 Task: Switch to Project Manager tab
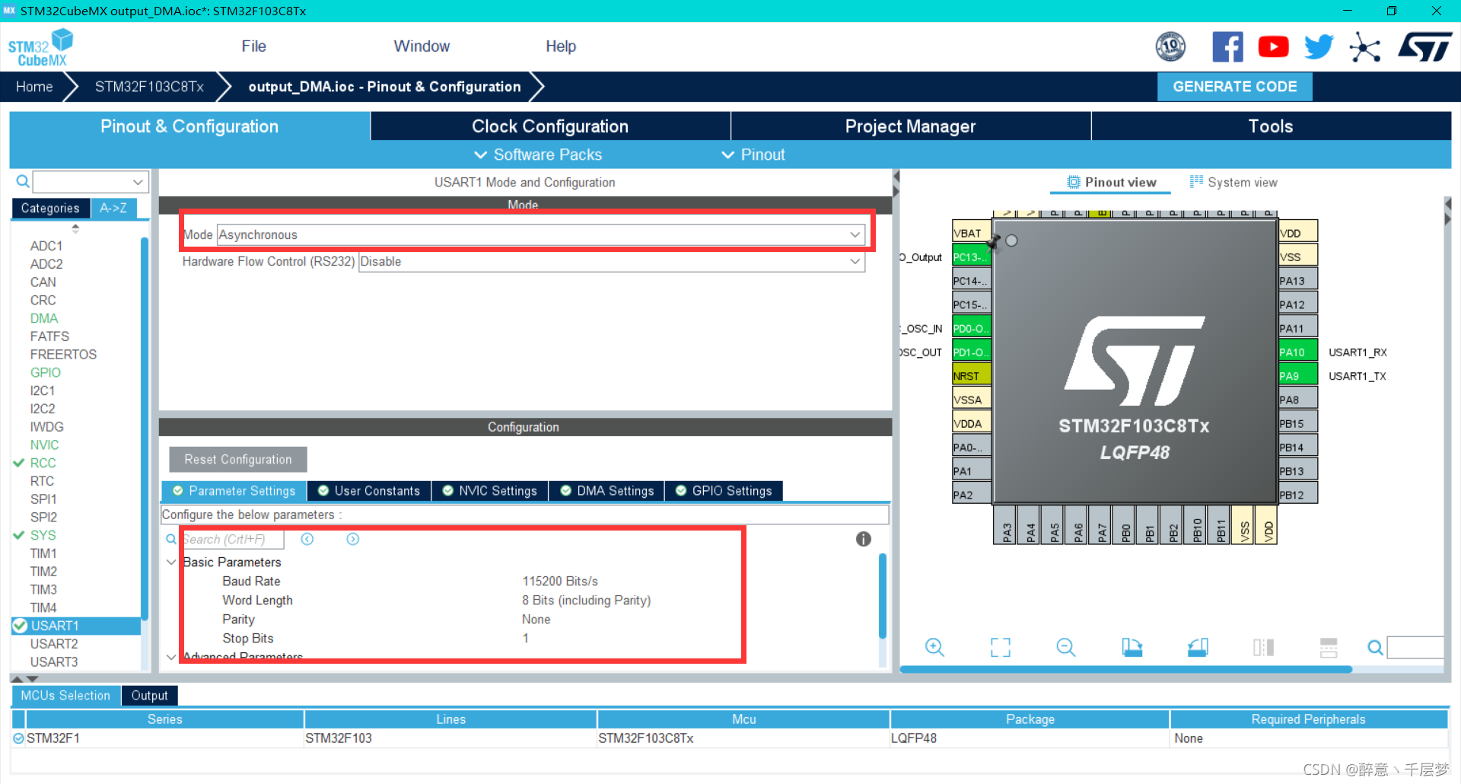tap(910, 126)
